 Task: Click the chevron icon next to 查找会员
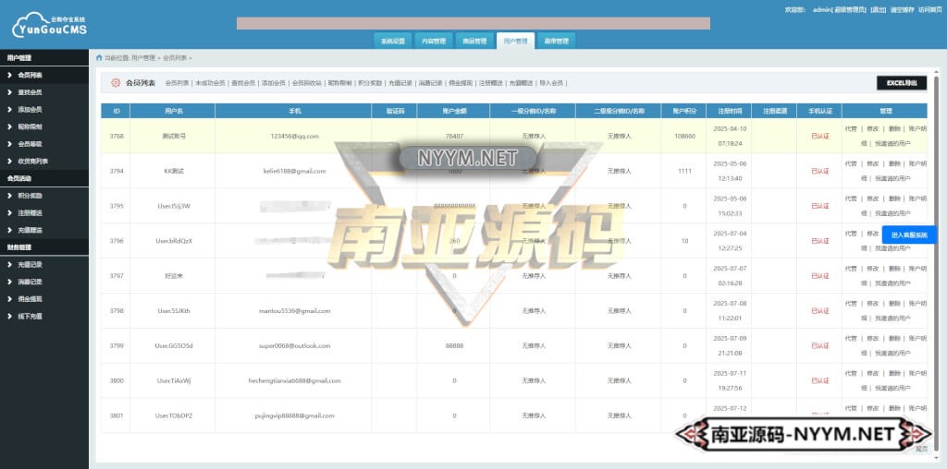9,92
